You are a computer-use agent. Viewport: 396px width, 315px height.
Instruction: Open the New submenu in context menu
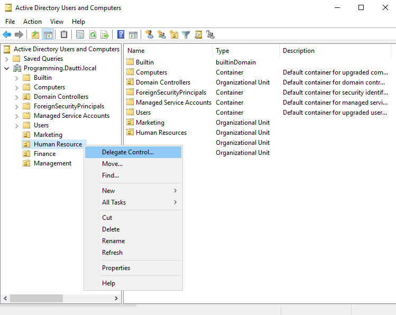[133, 191]
